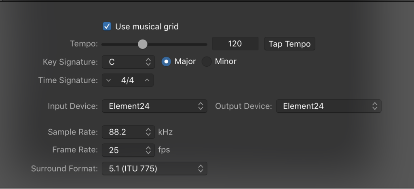The image size is (414, 189).
Task: Click the up chevron right of 4/4
Action: (x=147, y=80)
